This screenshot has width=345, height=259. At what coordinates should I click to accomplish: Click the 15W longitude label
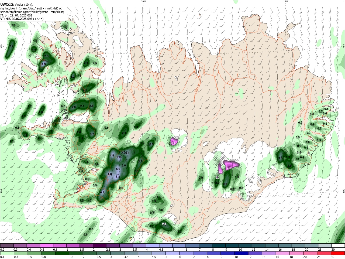click(285, 1)
